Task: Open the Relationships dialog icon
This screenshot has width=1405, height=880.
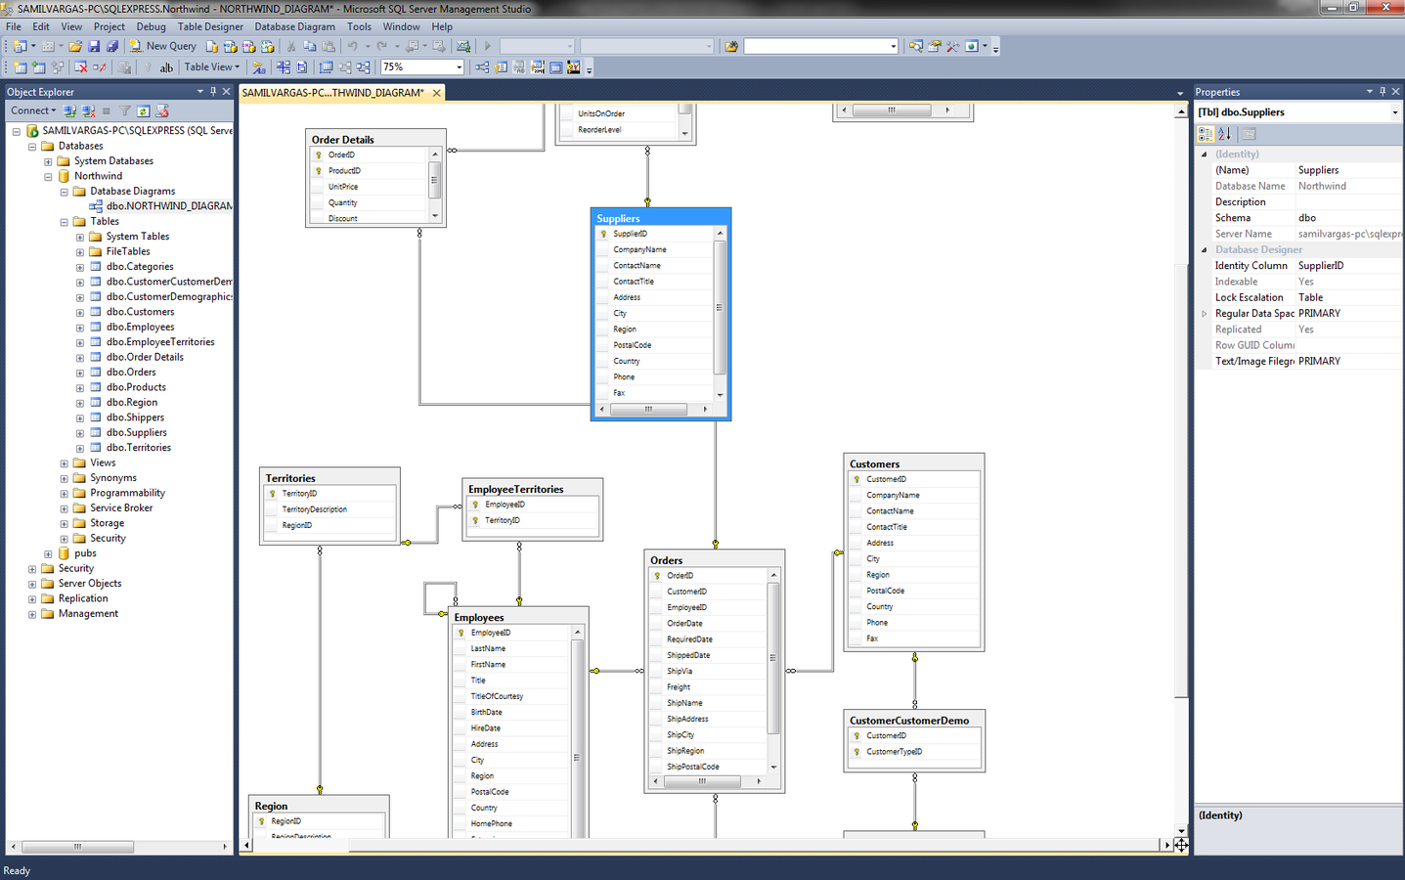Action: pos(482,67)
